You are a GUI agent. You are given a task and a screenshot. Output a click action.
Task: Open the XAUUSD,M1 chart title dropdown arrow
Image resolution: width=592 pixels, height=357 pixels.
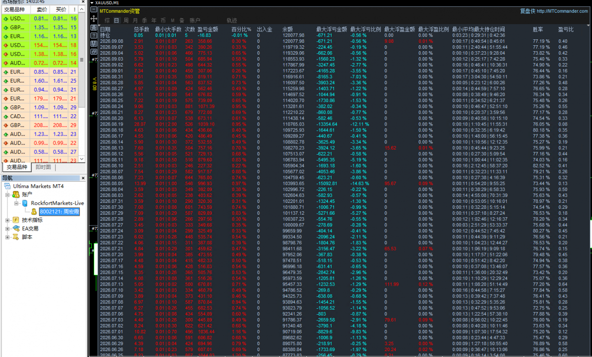(x=91, y=2)
